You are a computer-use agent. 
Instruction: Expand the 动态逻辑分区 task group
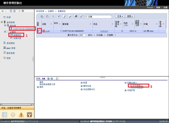[x=82, y=89]
